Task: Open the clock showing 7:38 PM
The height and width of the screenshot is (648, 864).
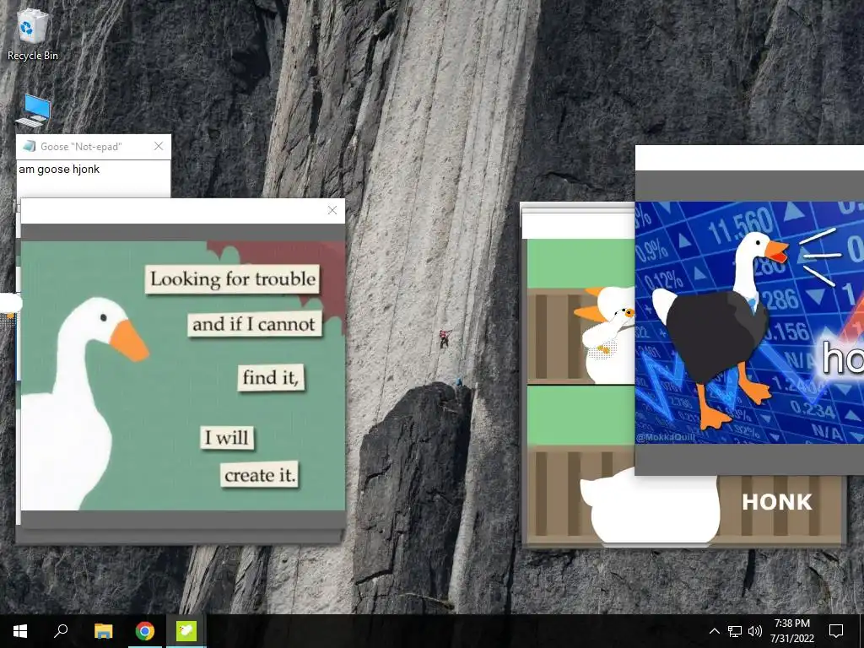Action: (x=791, y=631)
